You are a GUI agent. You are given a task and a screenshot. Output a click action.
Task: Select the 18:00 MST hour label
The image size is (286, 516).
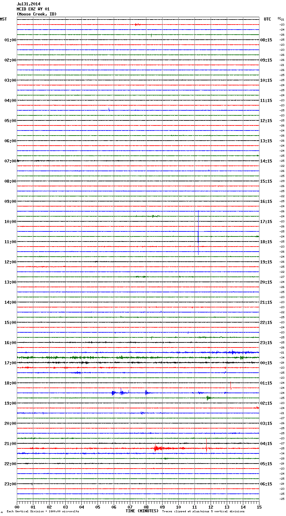[x=10, y=383]
